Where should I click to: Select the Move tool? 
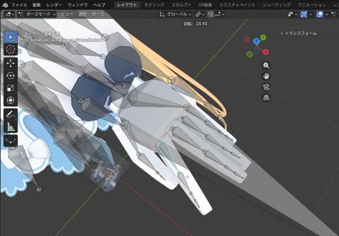[11, 63]
